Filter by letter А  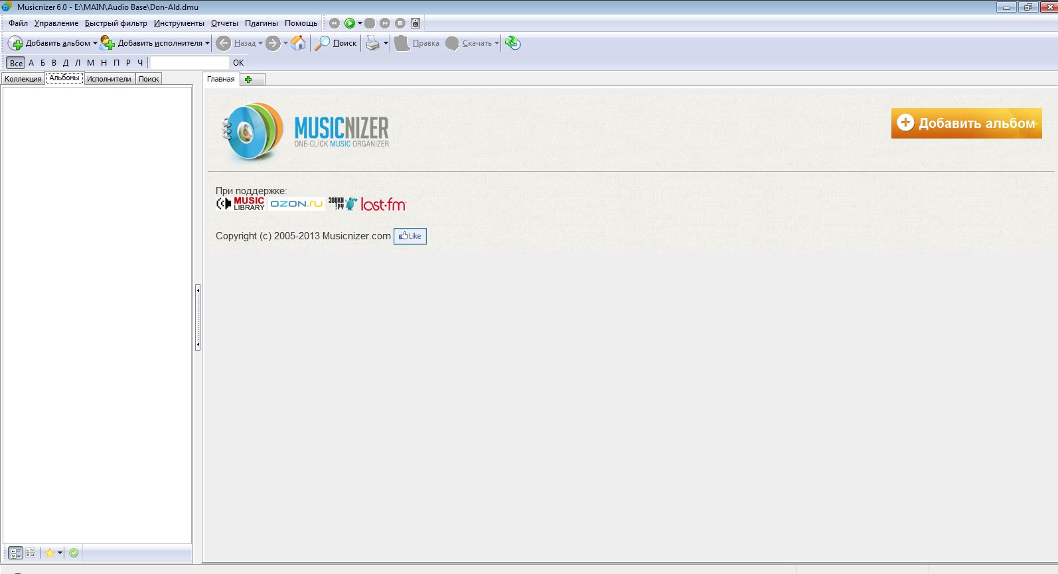click(31, 63)
